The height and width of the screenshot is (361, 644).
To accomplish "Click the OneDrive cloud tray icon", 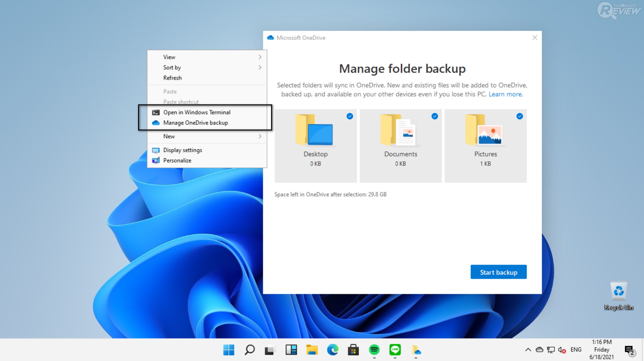I will coord(539,349).
